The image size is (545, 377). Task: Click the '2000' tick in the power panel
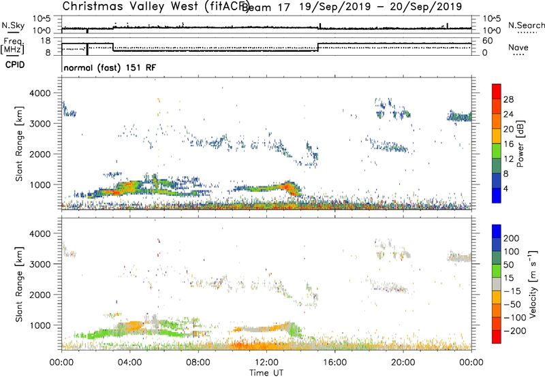(40, 154)
